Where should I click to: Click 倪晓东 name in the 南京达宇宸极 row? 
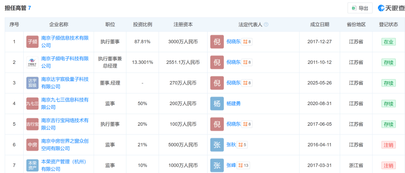[x=233, y=83]
